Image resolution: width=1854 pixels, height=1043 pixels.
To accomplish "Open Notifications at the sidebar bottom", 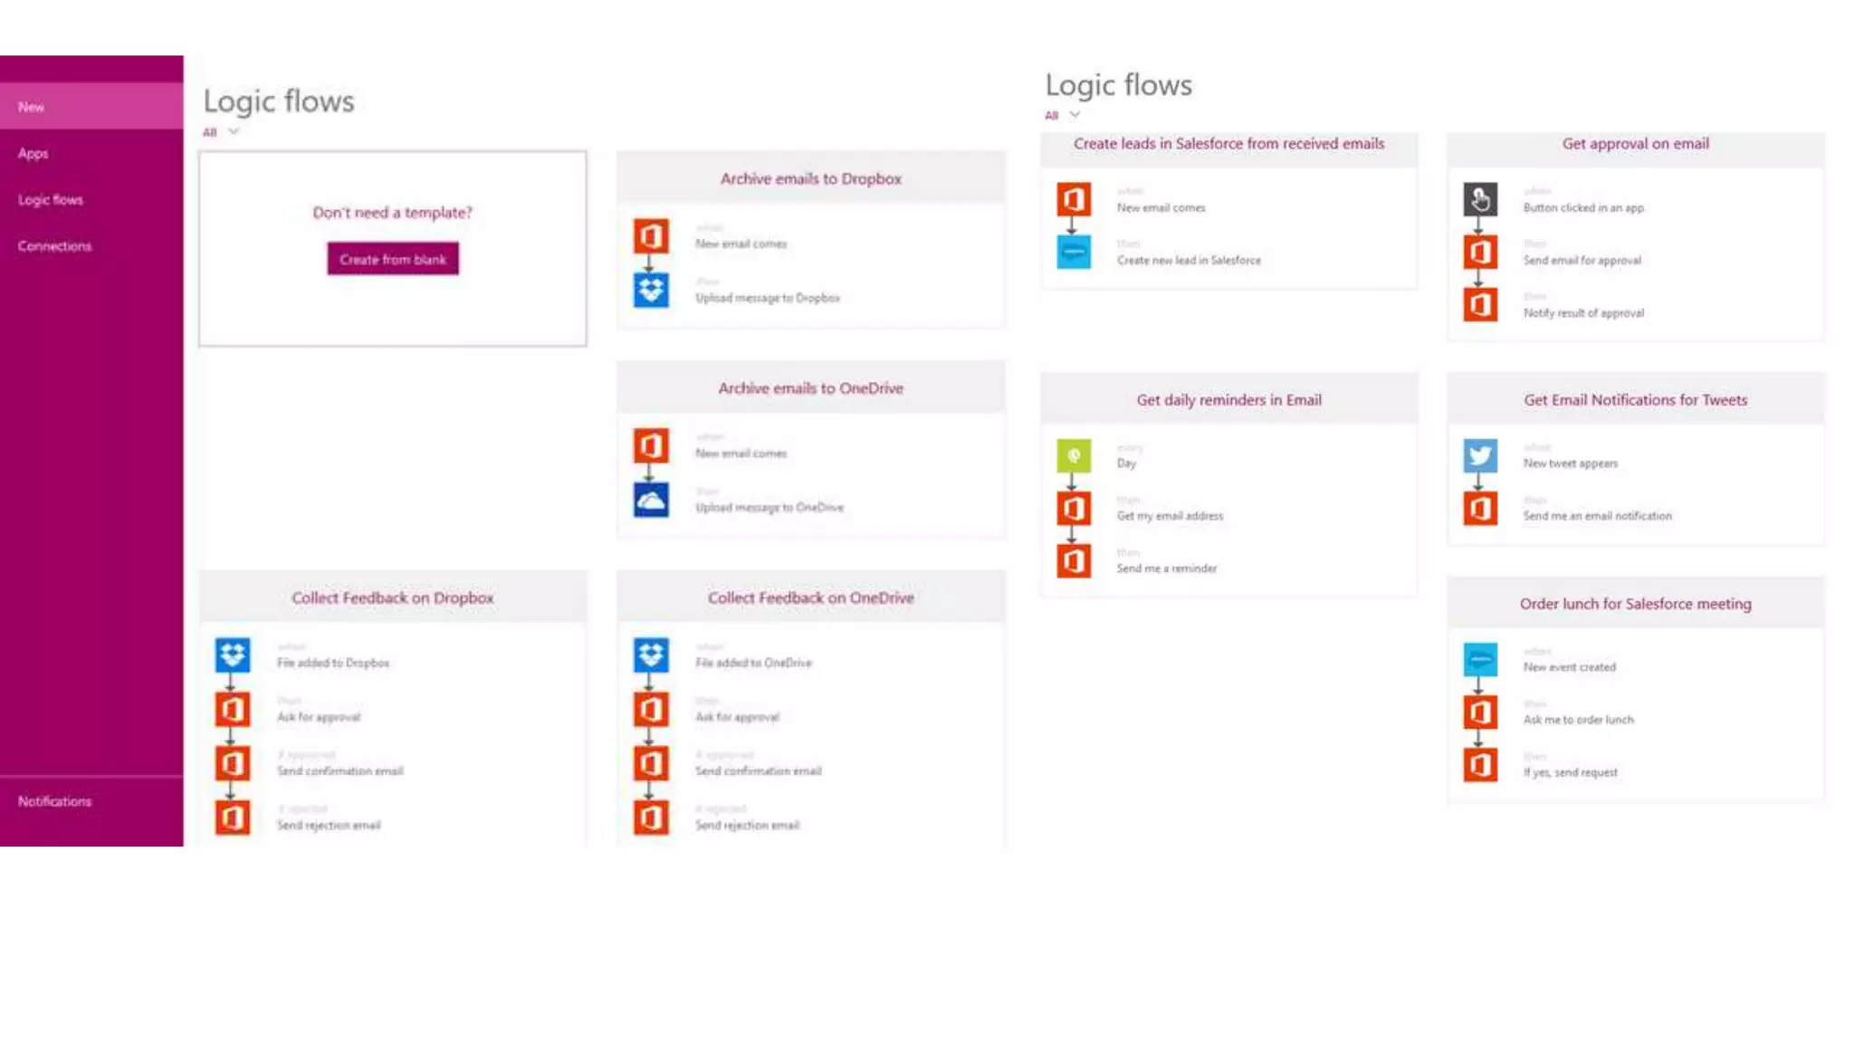I will coord(54,801).
